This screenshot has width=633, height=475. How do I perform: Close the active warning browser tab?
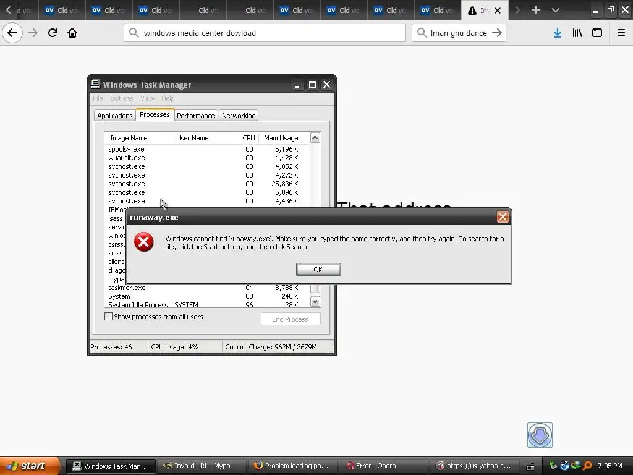[x=498, y=11]
